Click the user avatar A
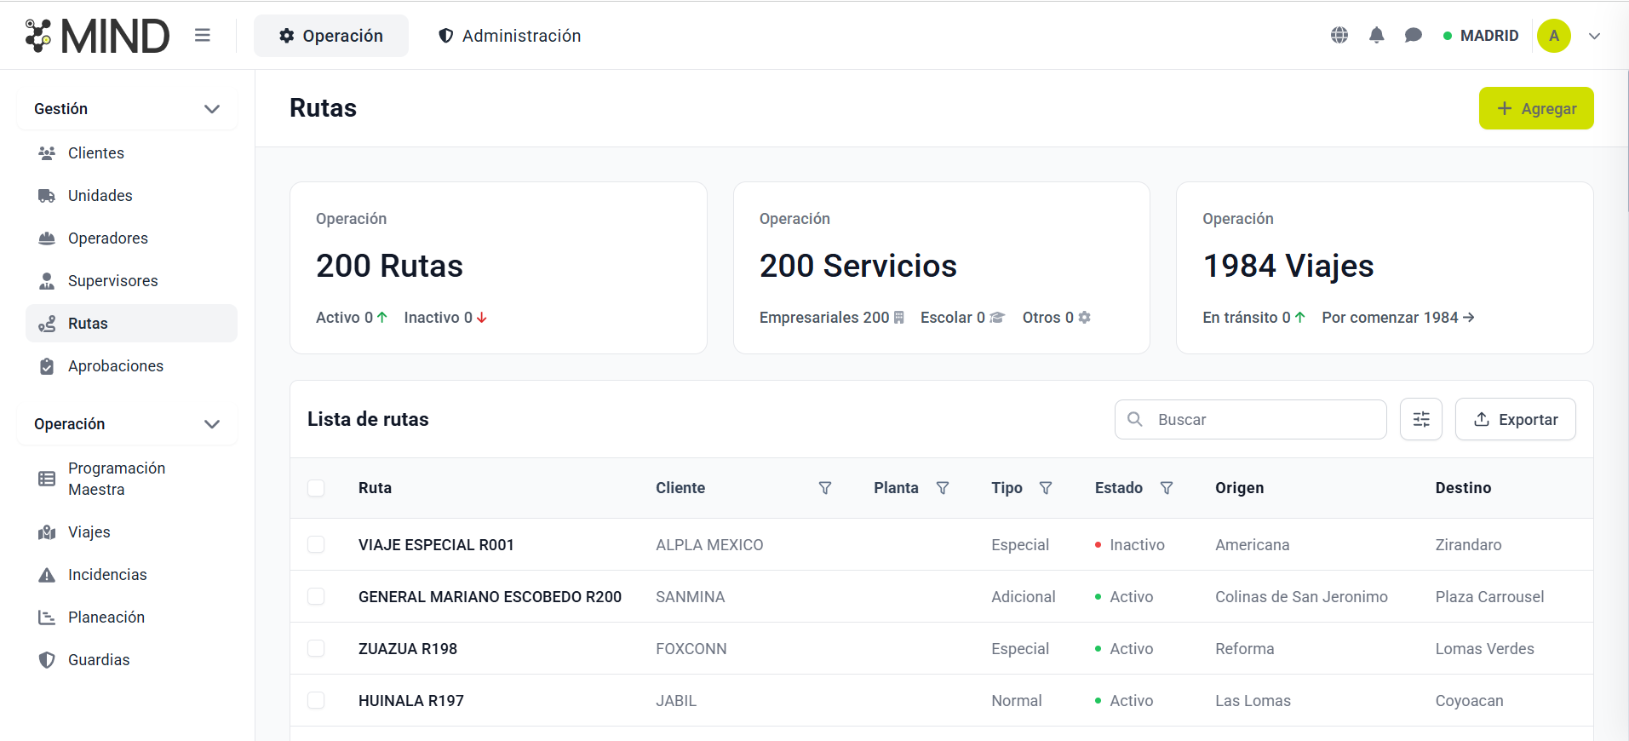1629x741 pixels. point(1554,36)
